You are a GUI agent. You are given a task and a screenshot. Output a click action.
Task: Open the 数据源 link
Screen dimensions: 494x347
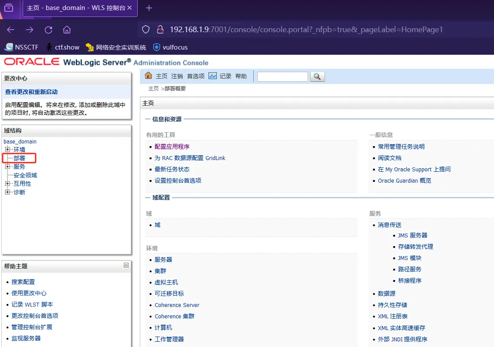tap(387, 294)
